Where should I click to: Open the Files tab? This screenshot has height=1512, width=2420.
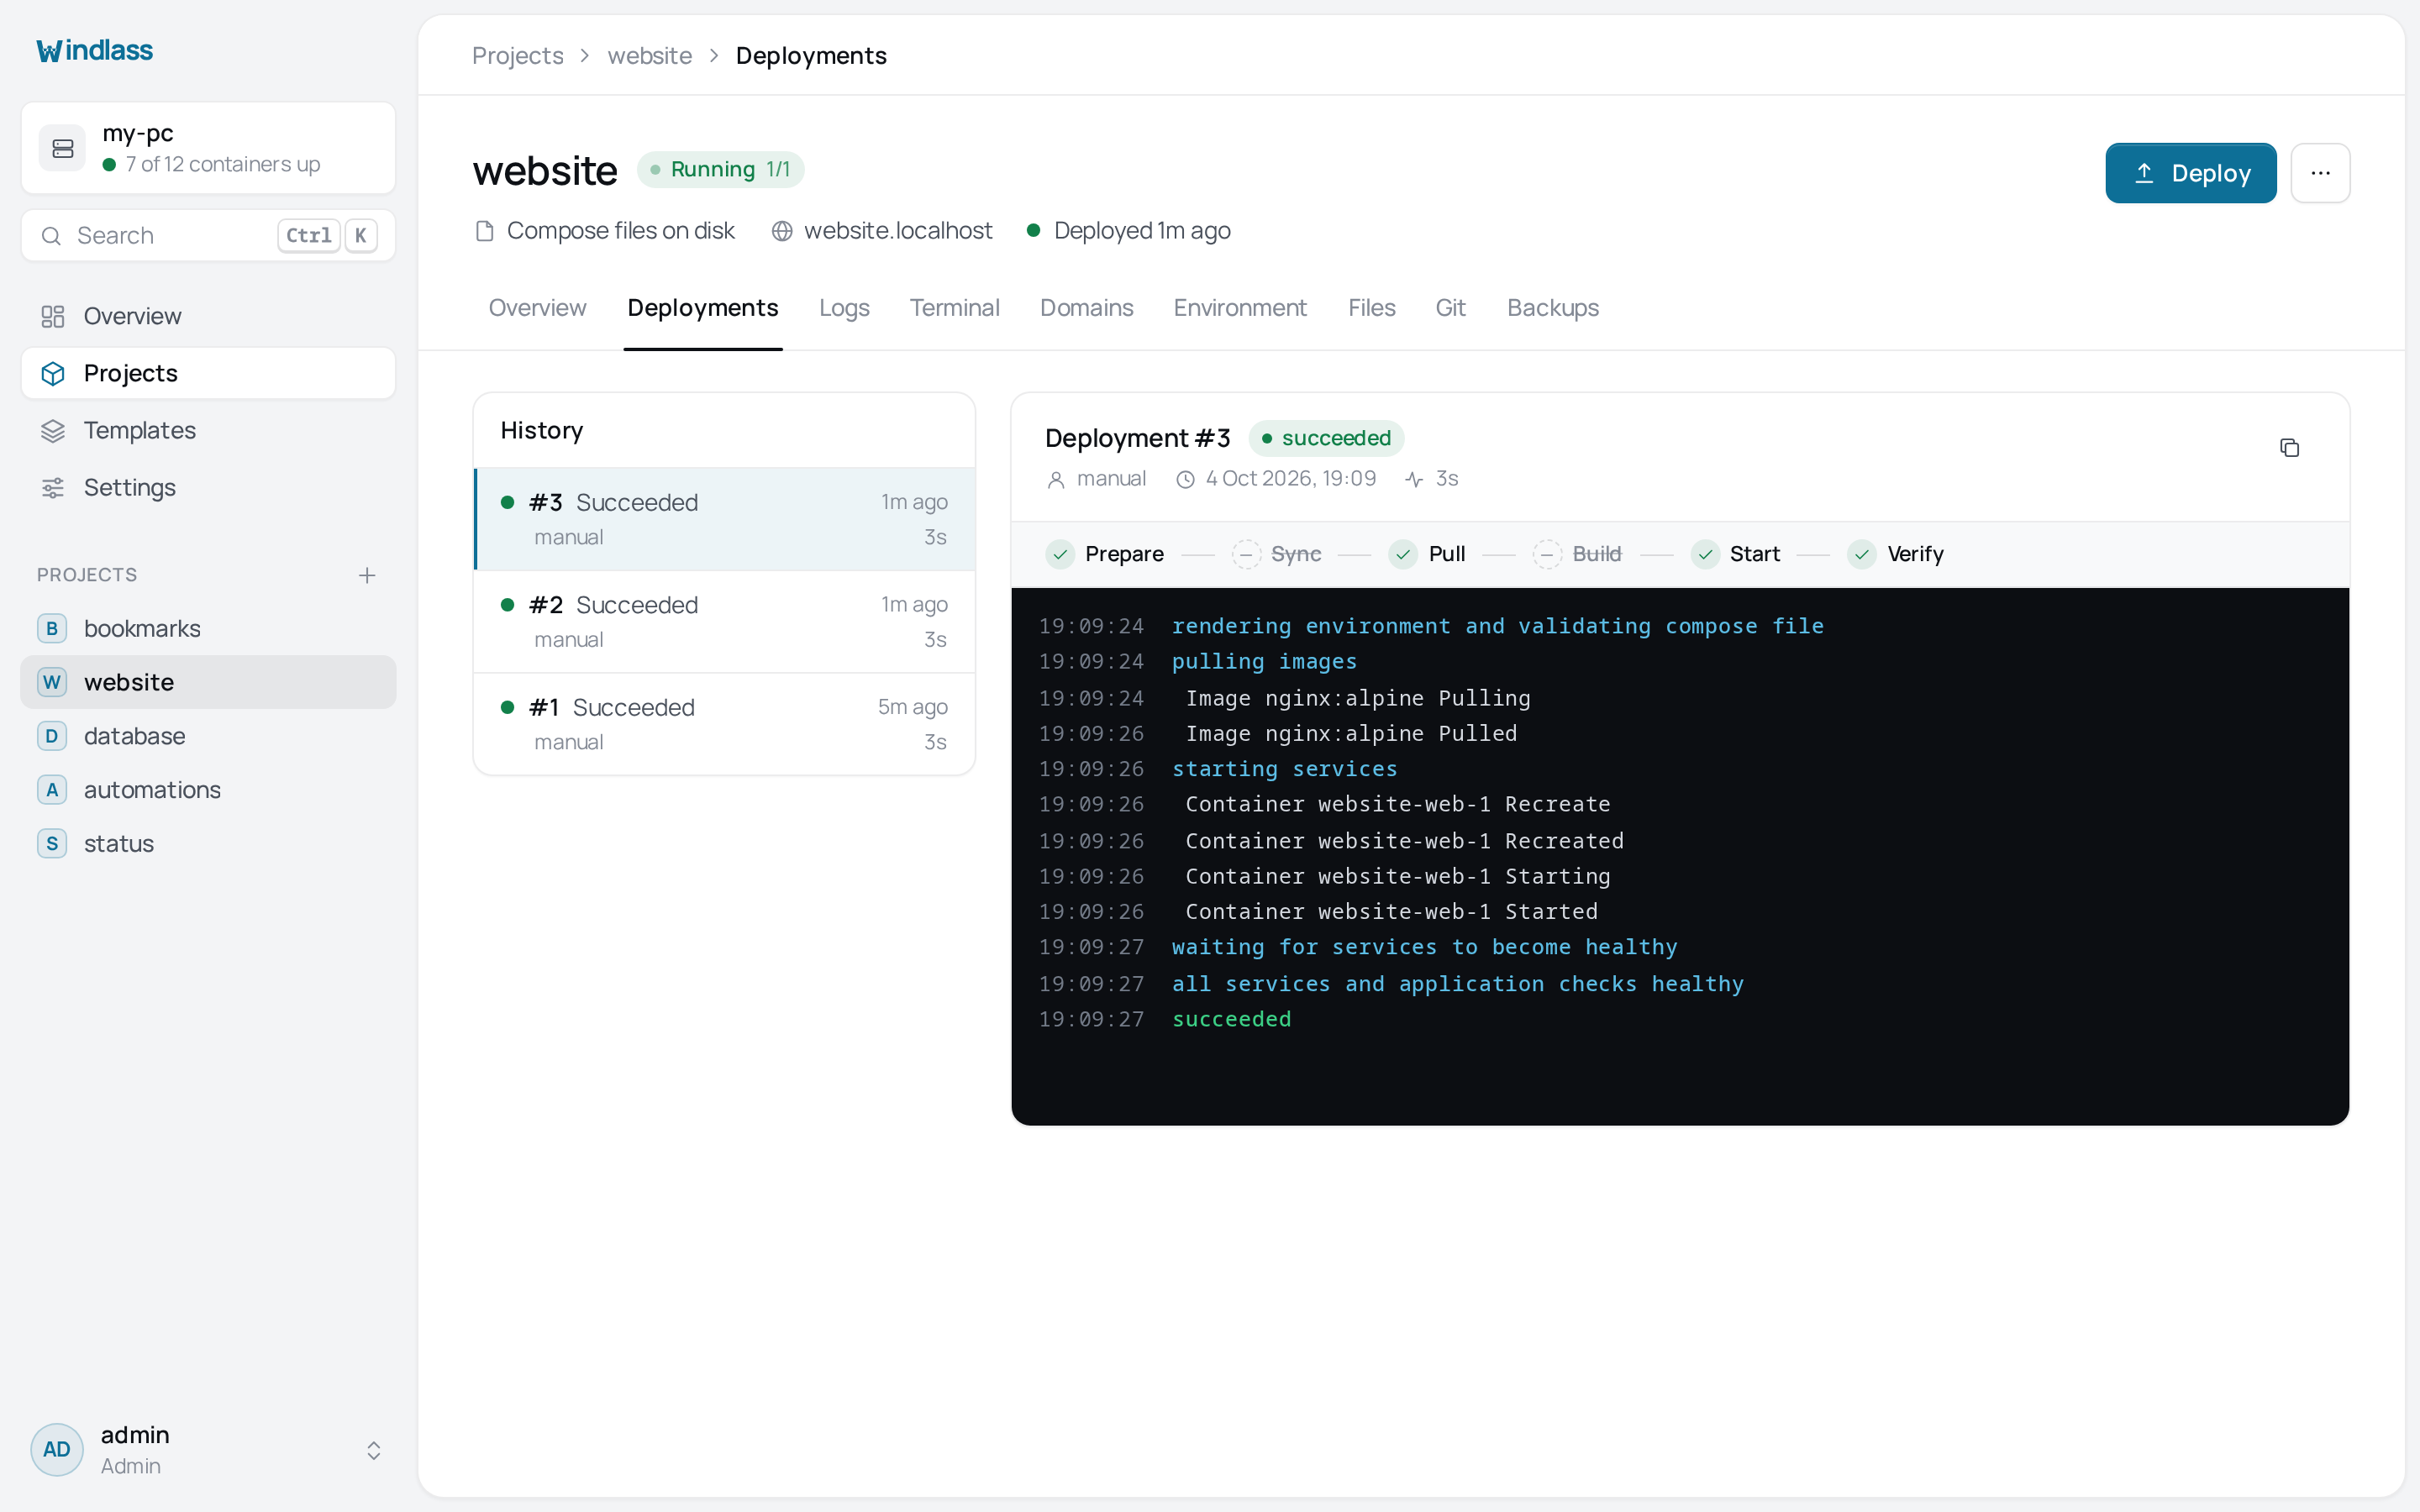click(1371, 308)
